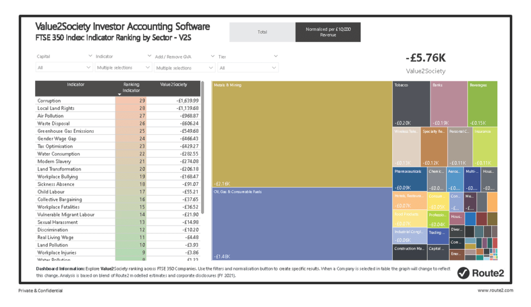This screenshot has width=531, height=307.
Task: Open the Tier filter dropdown showing All
Action: (x=248, y=68)
